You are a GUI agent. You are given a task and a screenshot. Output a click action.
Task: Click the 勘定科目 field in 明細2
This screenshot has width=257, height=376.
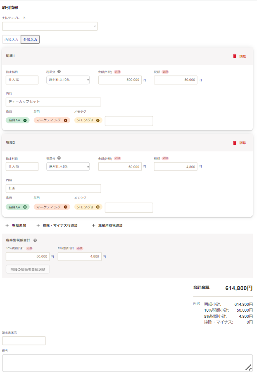tap(22, 166)
